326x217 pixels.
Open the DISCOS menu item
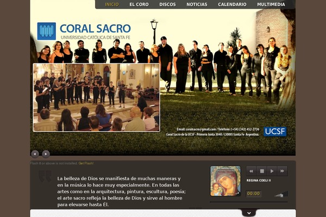pos(167,4)
